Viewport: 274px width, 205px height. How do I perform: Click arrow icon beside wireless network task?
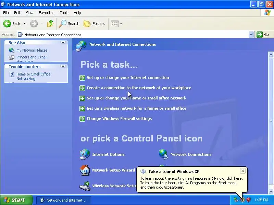tap(82, 109)
